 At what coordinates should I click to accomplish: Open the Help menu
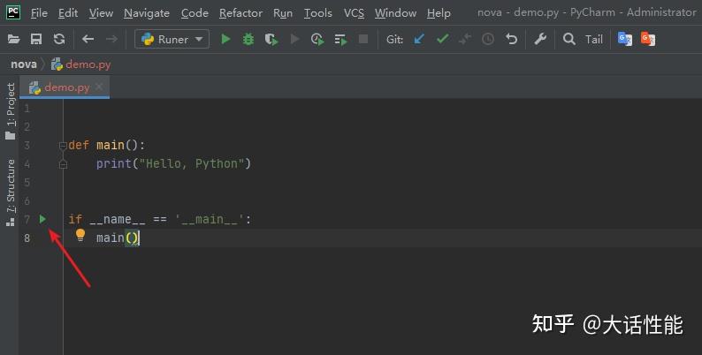439,13
